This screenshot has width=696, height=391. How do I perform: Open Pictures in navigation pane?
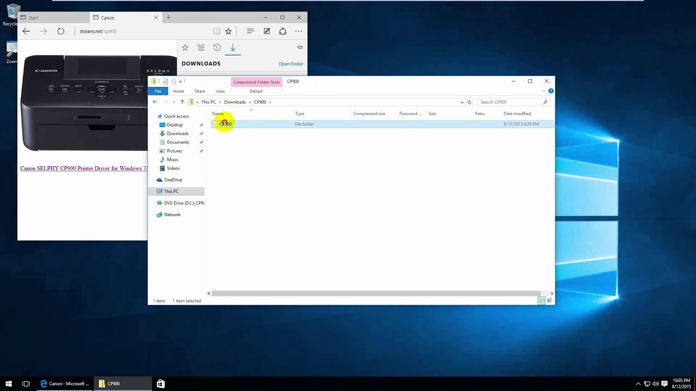(x=175, y=151)
